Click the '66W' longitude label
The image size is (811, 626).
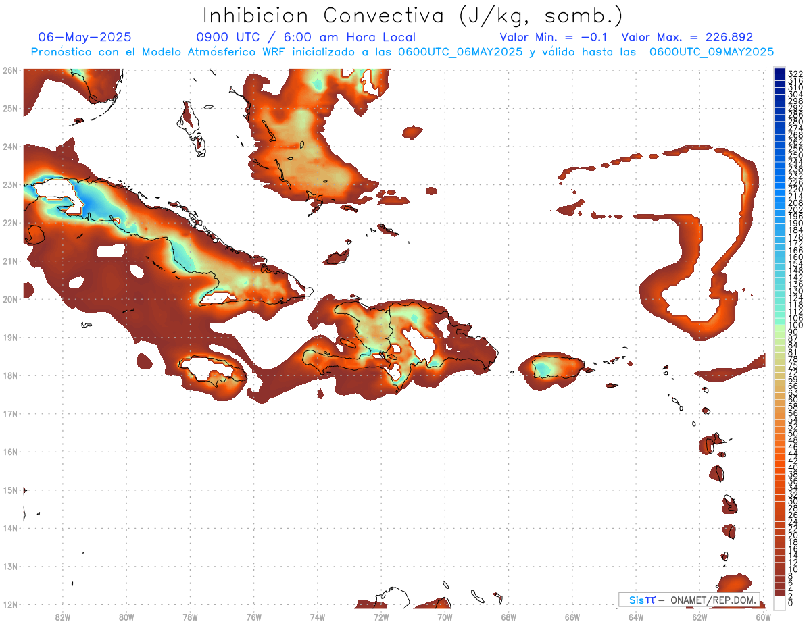point(572,617)
